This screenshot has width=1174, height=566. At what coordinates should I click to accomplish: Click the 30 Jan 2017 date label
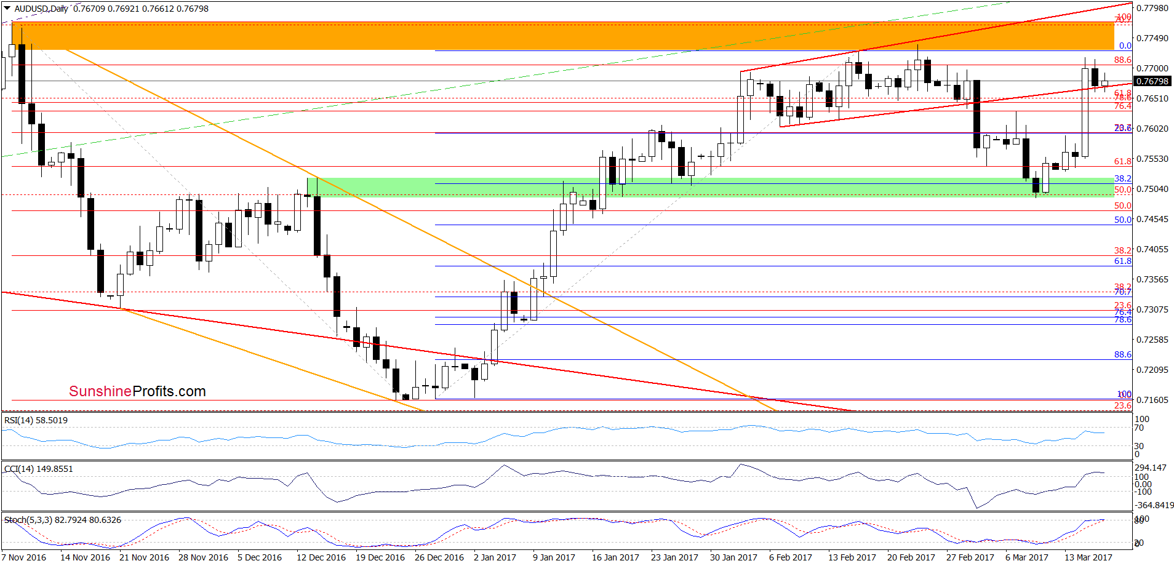[733, 557]
